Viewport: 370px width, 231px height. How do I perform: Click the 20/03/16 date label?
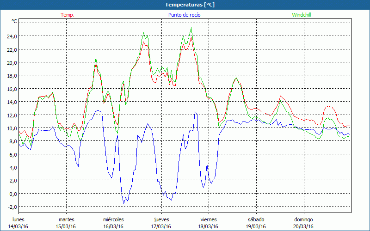[x=303, y=226]
